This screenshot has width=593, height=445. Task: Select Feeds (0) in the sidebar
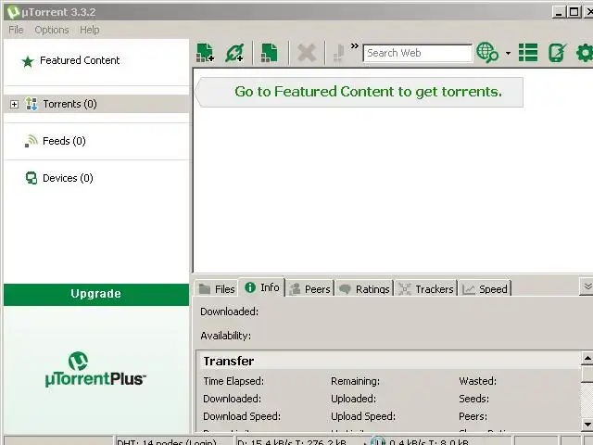(x=64, y=141)
